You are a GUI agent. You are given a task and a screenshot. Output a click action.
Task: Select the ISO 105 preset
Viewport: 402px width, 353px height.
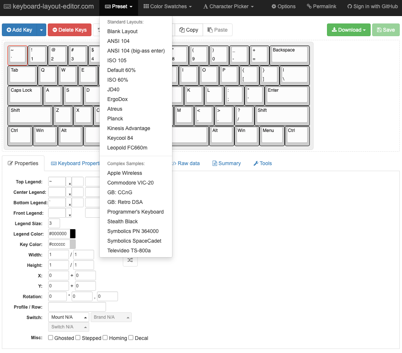[x=117, y=60]
